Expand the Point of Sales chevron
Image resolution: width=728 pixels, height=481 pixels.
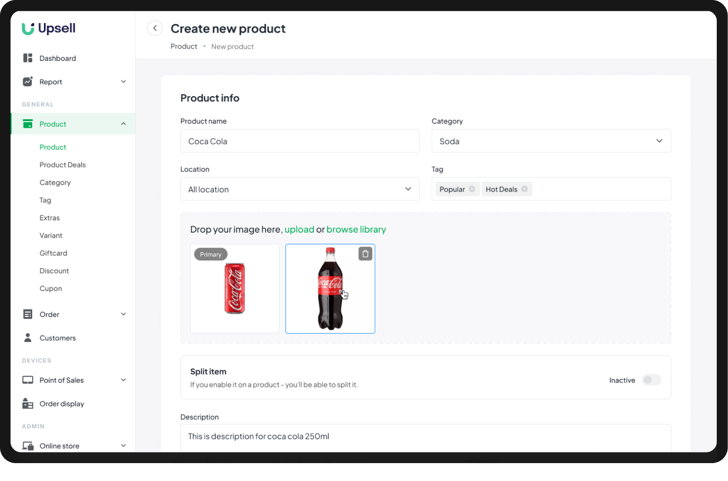pyautogui.click(x=123, y=380)
